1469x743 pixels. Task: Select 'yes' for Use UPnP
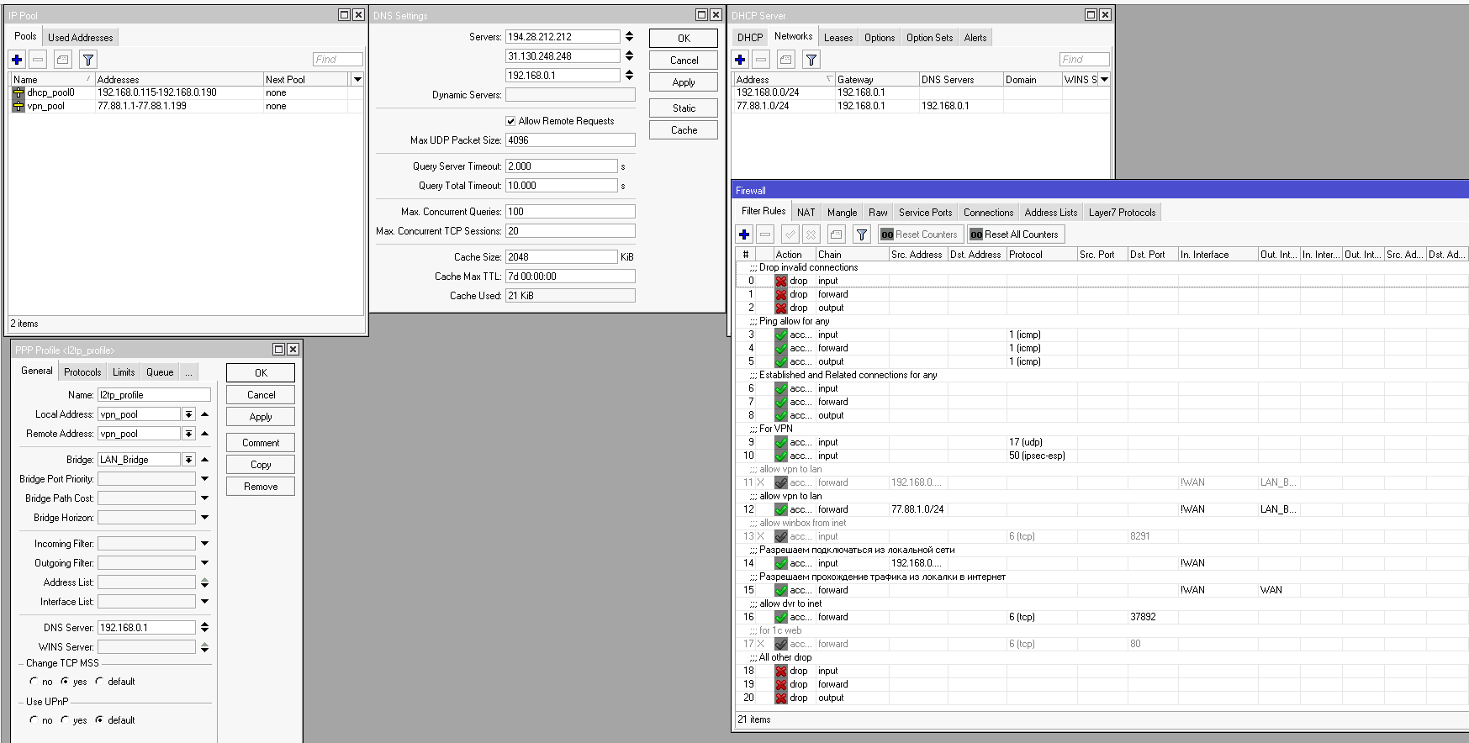click(x=65, y=720)
